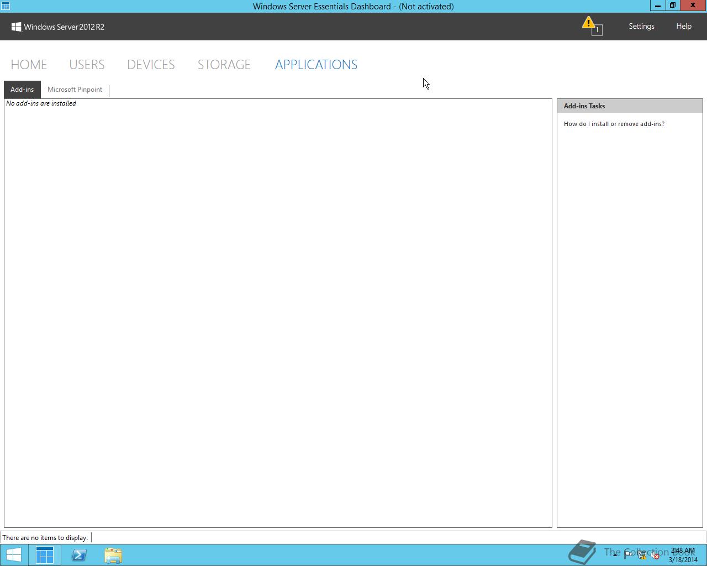Show hidden tray icons arrow
Viewport: 707px width, 566px height.
coord(615,555)
